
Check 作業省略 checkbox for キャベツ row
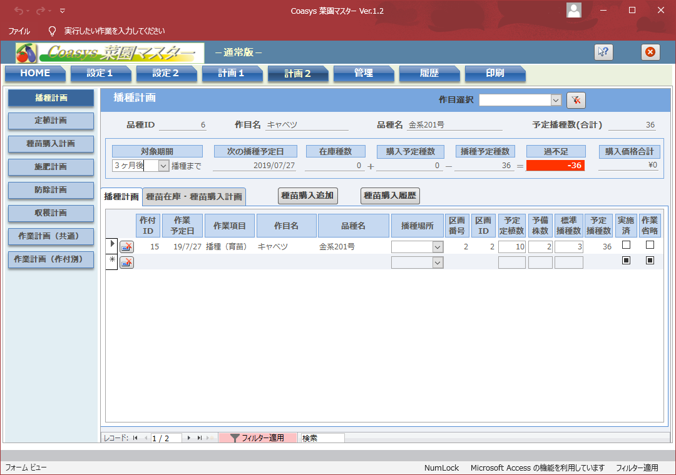650,245
